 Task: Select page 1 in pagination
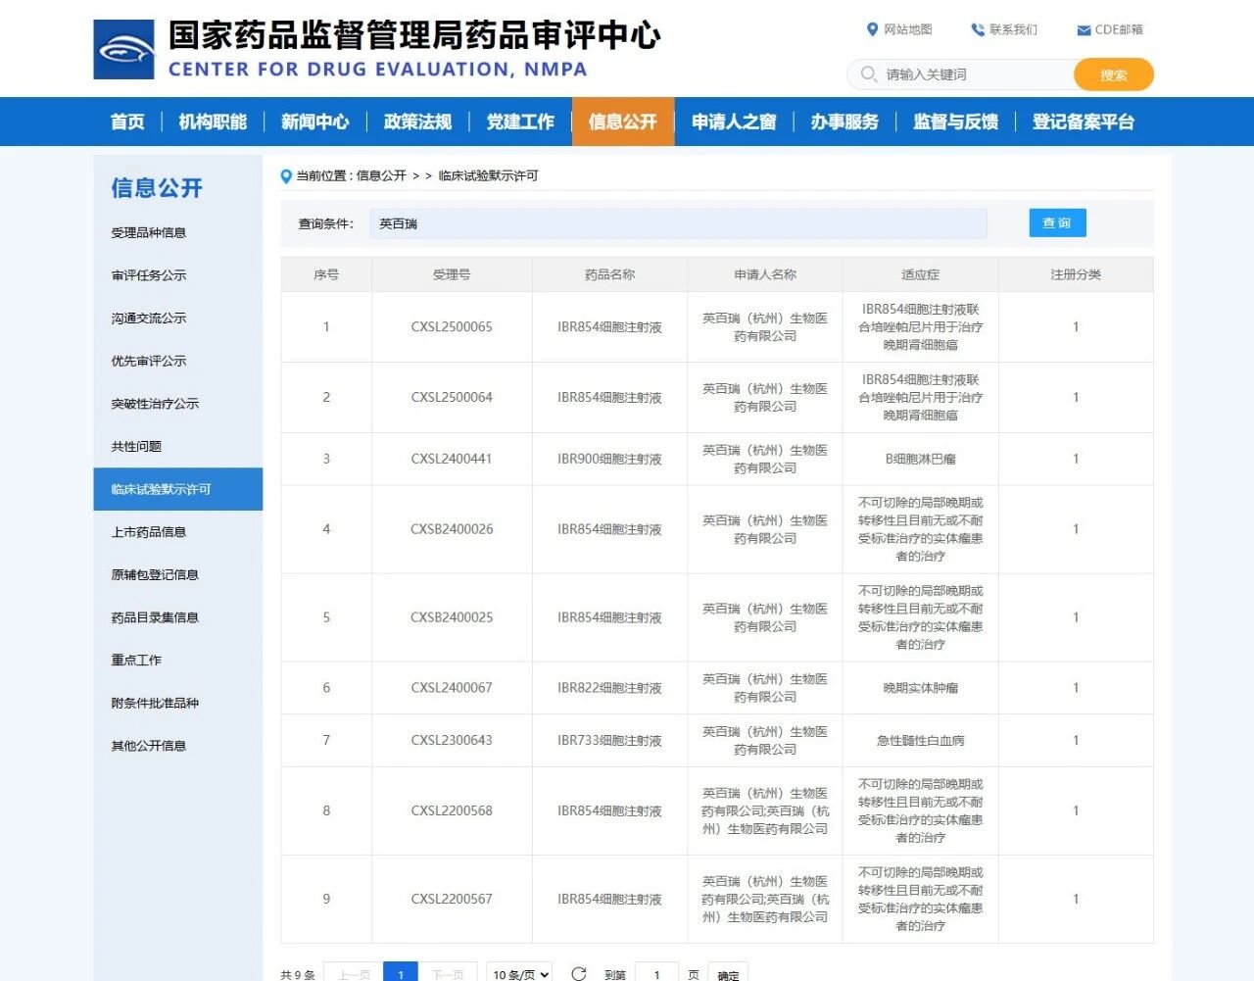[x=401, y=973]
